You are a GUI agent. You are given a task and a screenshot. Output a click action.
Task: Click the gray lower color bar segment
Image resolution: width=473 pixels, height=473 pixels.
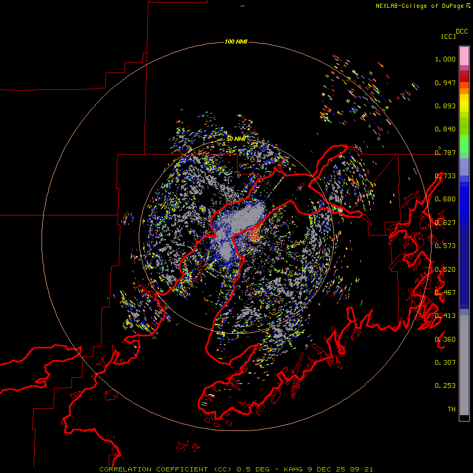point(464,365)
